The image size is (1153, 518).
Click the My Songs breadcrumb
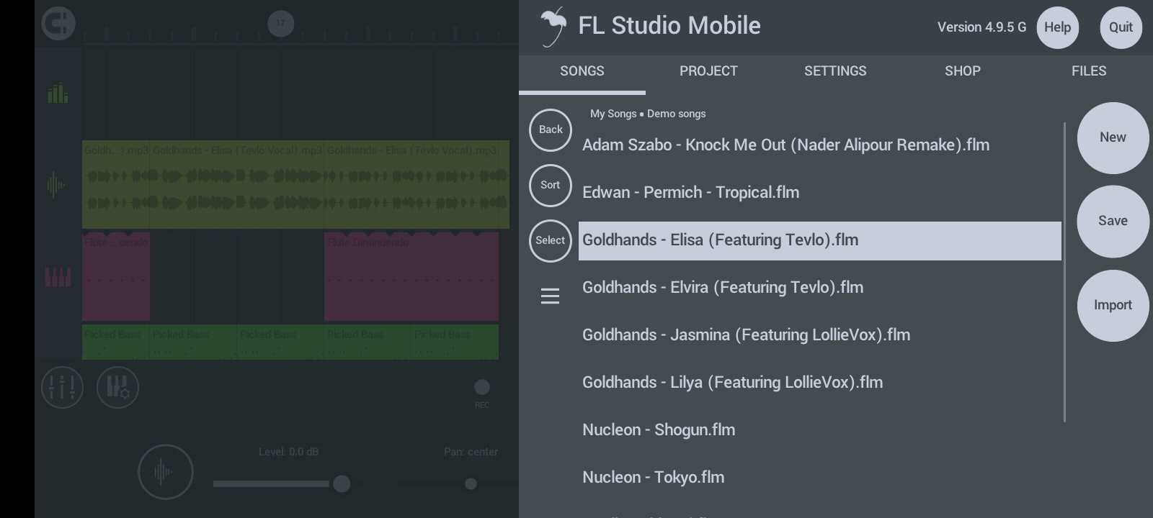click(613, 114)
